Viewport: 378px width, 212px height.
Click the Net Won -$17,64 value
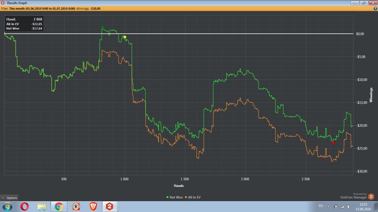(37, 29)
